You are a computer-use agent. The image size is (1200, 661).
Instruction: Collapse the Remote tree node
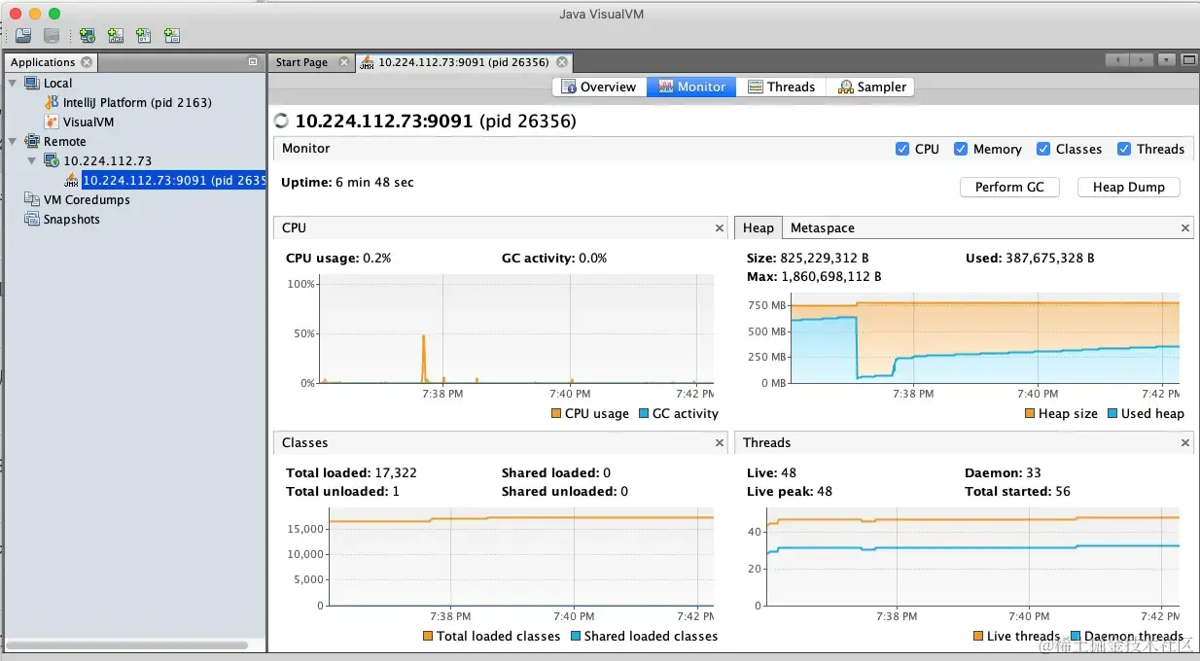pyautogui.click(x=10, y=141)
